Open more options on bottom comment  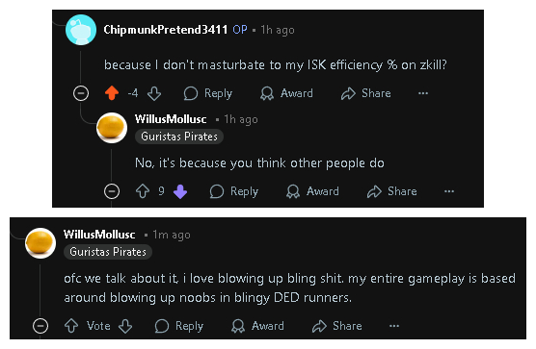click(x=394, y=326)
